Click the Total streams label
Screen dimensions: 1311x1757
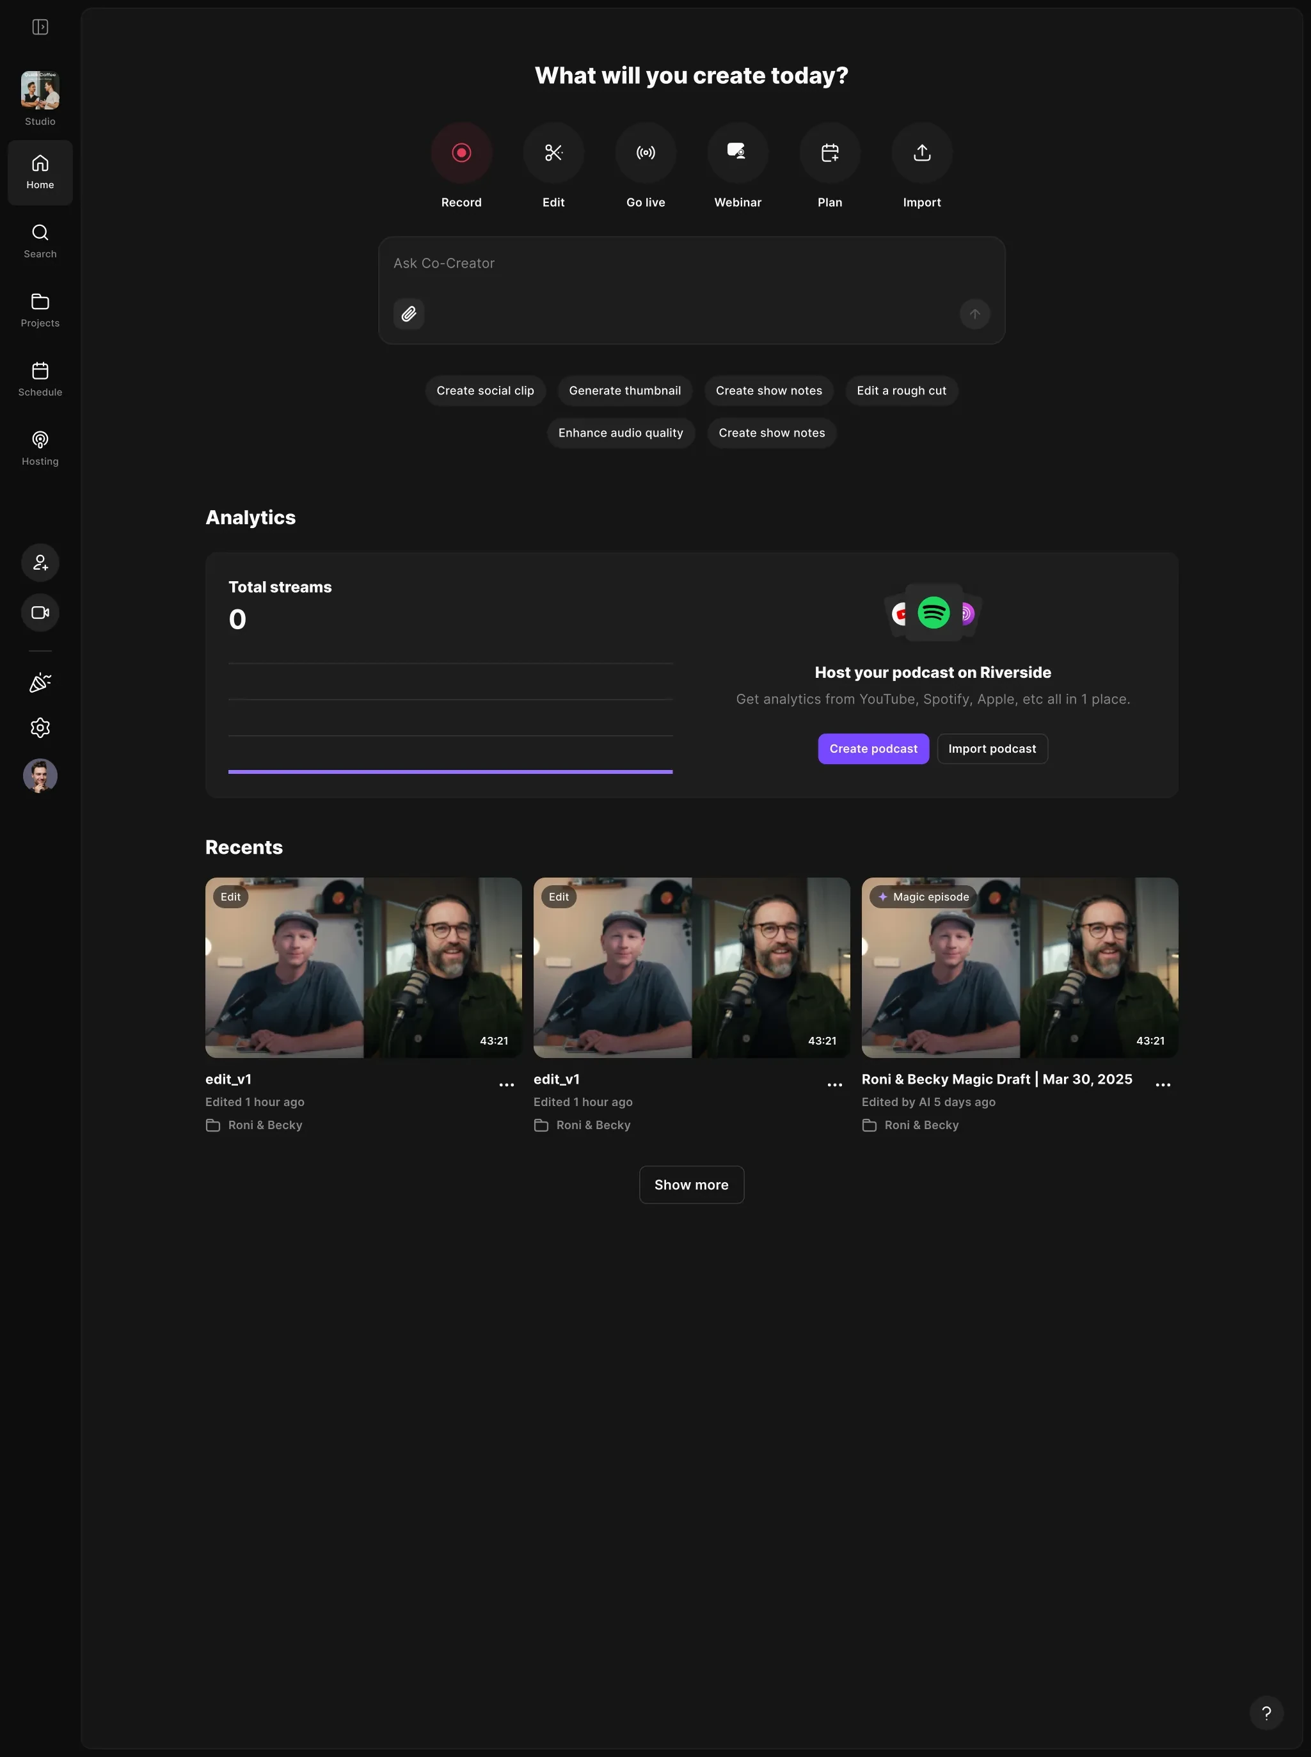click(x=280, y=587)
